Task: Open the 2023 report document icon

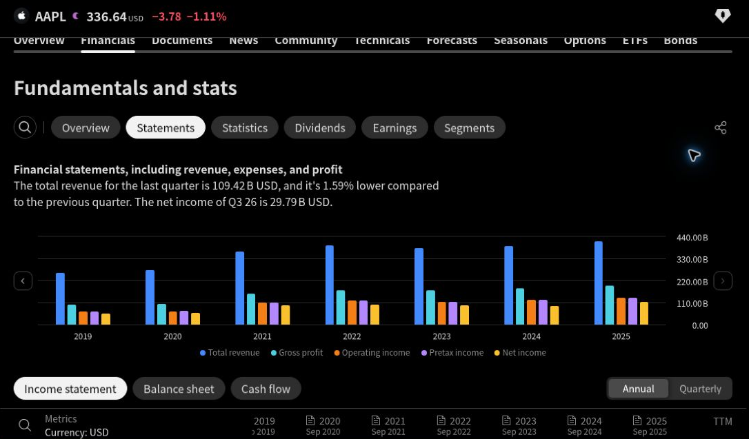Action: coord(507,420)
